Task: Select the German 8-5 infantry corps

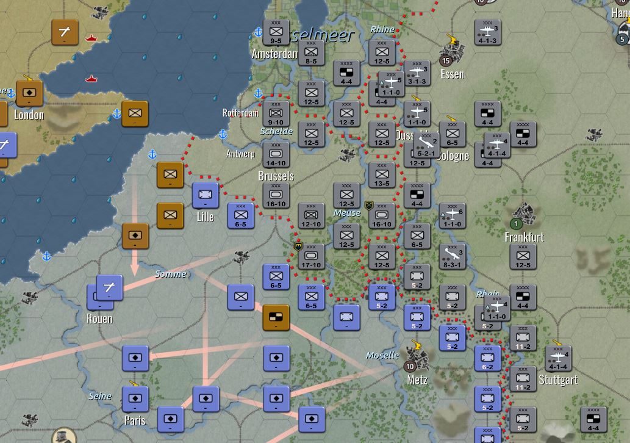Action: tap(311, 52)
